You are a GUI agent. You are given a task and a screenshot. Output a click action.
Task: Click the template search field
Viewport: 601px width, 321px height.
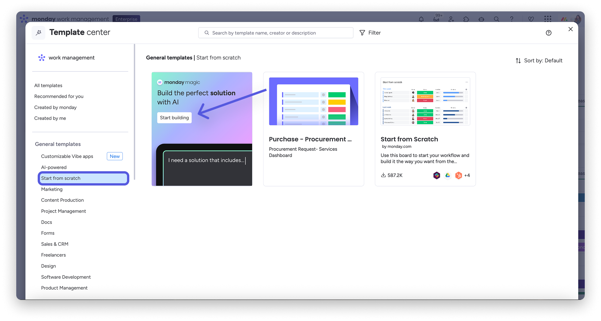[276, 33]
